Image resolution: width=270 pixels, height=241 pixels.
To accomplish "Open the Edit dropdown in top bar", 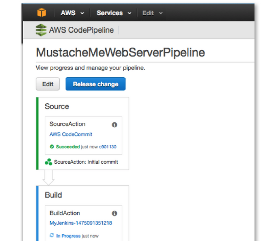I will tap(153, 13).
